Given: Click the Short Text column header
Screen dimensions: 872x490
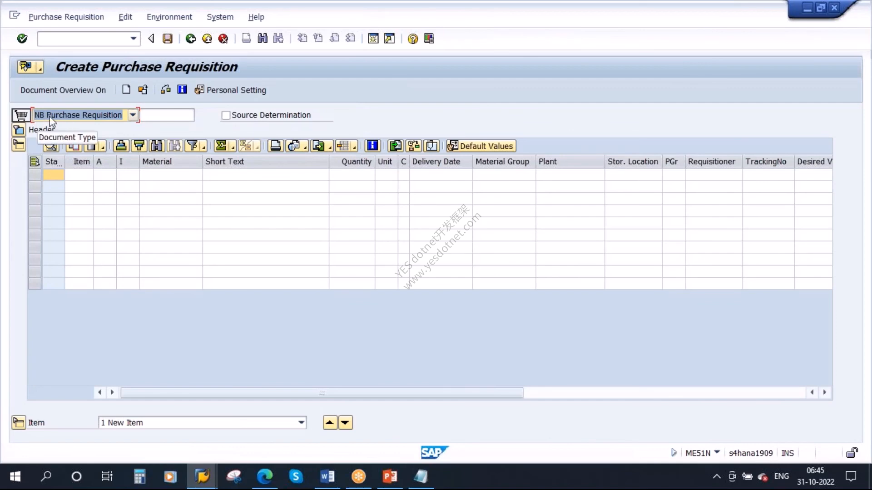Looking at the screenshot, I should point(266,162).
